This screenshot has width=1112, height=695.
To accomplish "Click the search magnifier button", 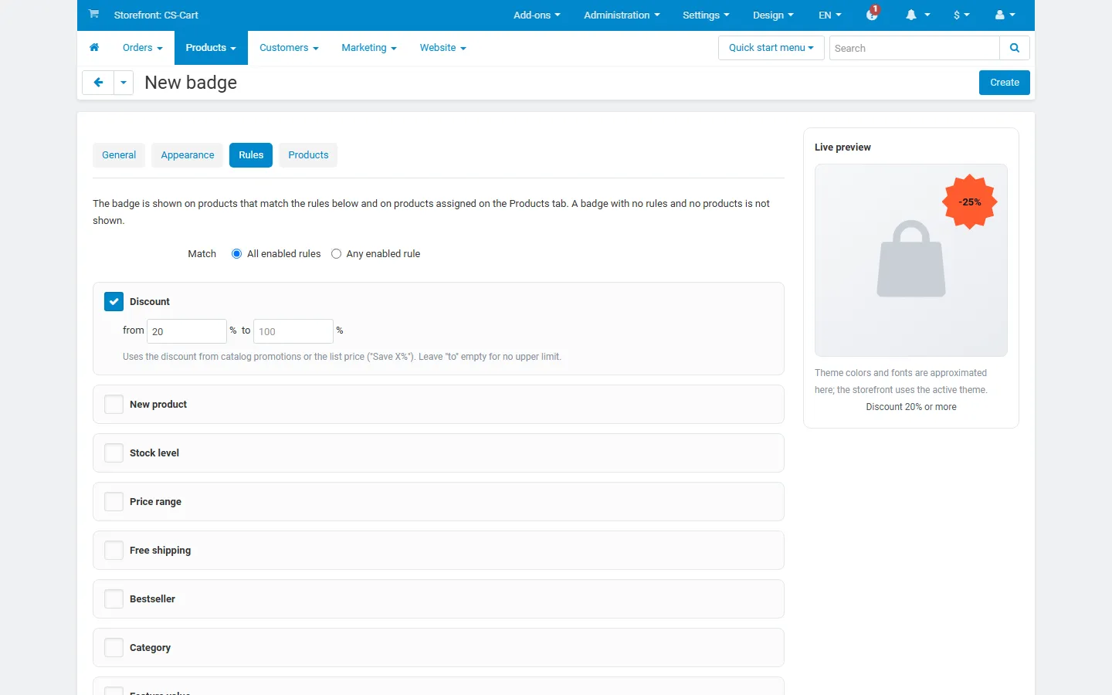I will pyautogui.click(x=1015, y=48).
